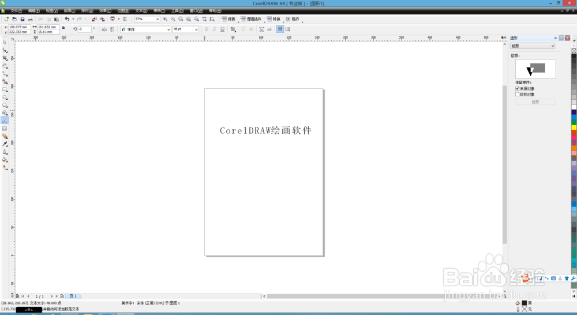The width and height of the screenshot is (577, 315).
Task: Open the 视图 menu
Action: [x=52, y=10]
